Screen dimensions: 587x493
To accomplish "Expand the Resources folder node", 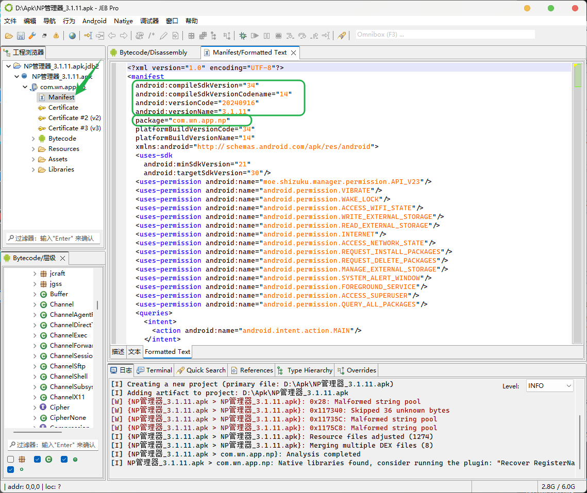I will (33, 149).
